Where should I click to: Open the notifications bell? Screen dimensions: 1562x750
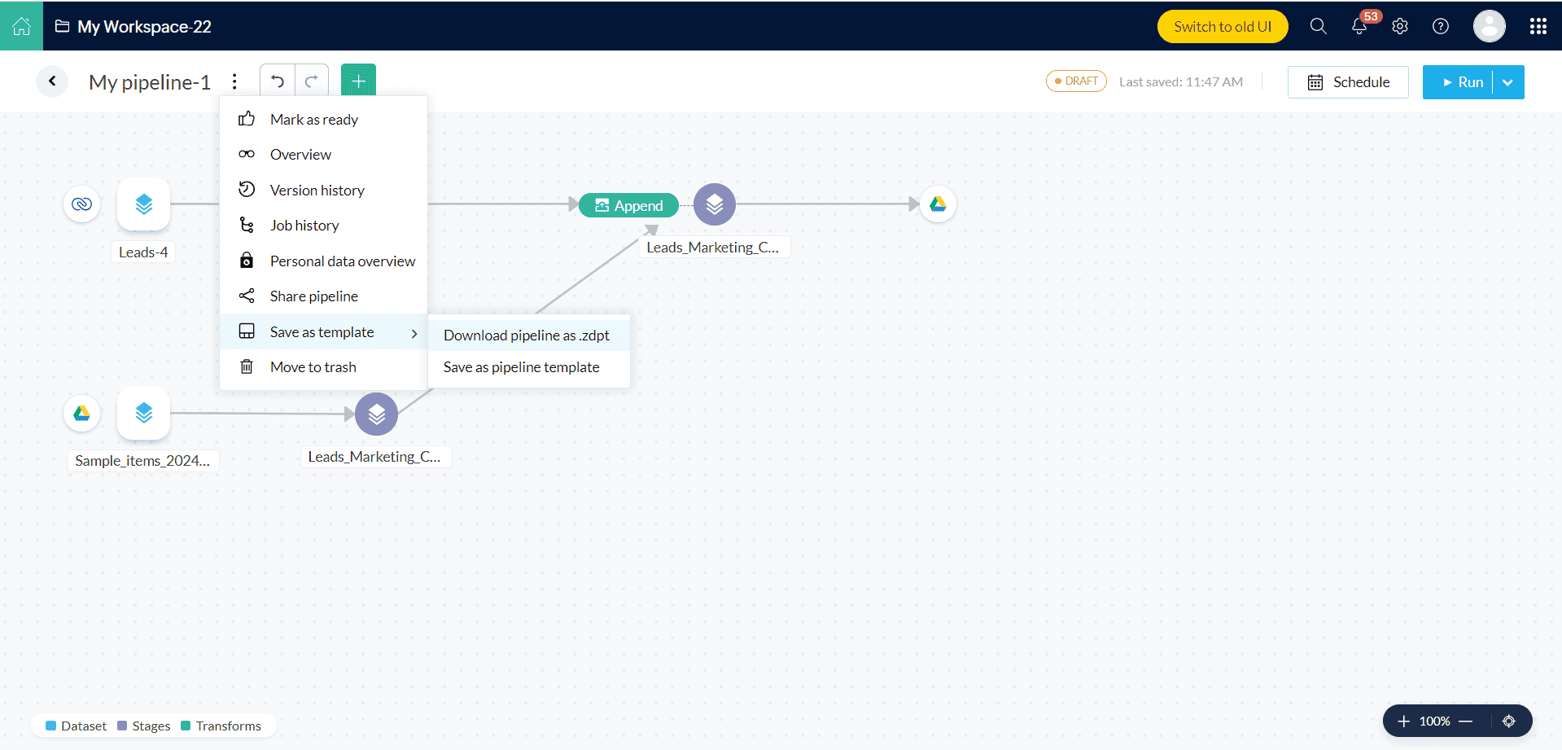(1359, 26)
